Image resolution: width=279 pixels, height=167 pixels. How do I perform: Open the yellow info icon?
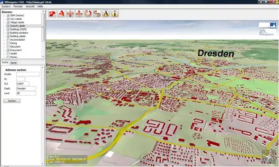[x=115, y=14]
